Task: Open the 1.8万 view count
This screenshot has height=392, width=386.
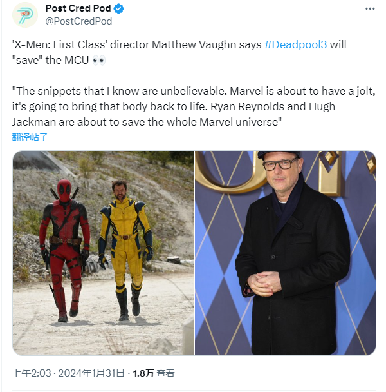Action: click(x=143, y=373)
